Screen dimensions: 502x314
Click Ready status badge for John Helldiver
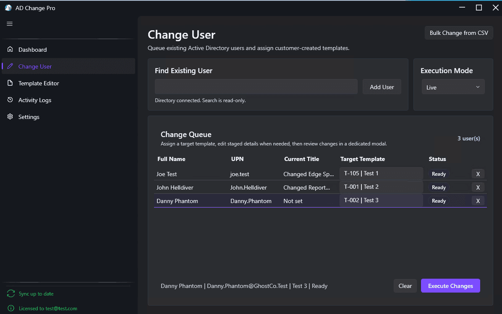[x=439, y=187]
